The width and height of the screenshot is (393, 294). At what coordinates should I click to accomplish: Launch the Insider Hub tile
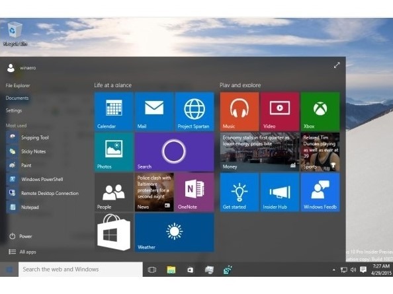(x=280, y=192)
